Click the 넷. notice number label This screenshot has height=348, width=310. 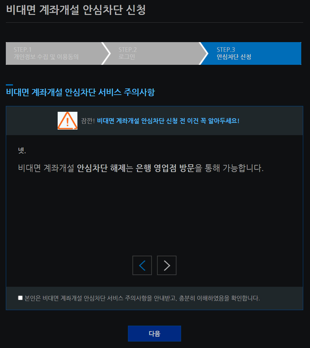22,150
